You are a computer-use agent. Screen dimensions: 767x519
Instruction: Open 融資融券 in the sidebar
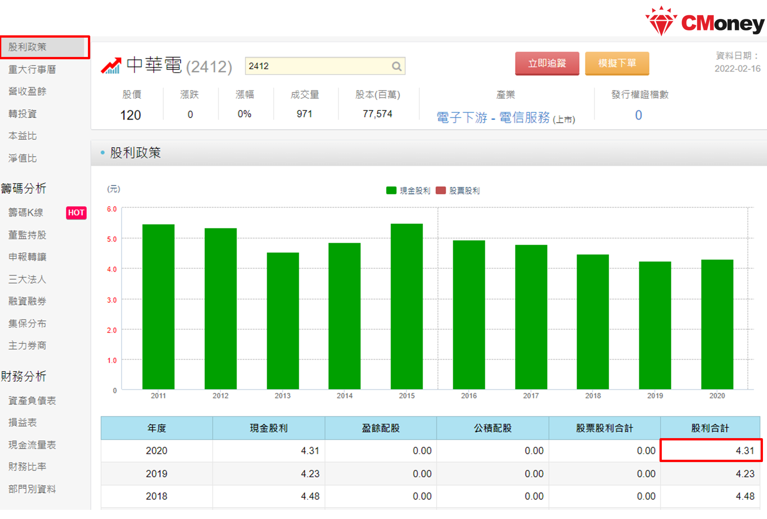27,301
